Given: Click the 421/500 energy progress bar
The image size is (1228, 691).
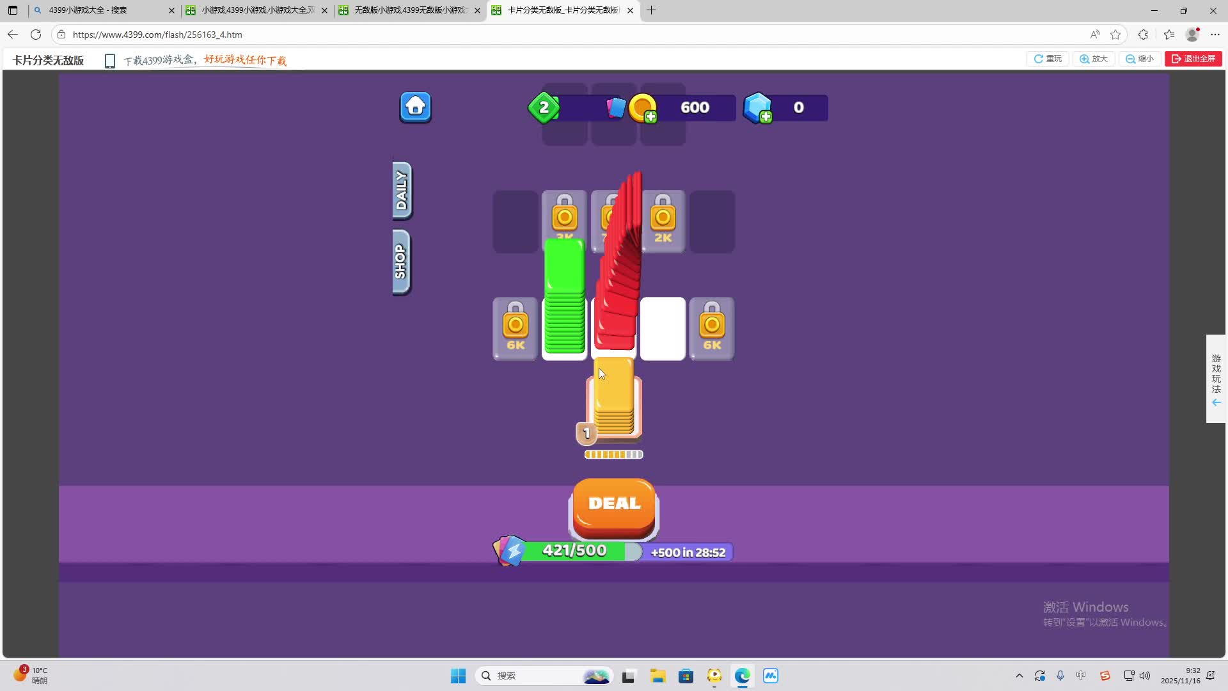Looking at the screenshot, I should pyautogui.click(x=576, y=551).
